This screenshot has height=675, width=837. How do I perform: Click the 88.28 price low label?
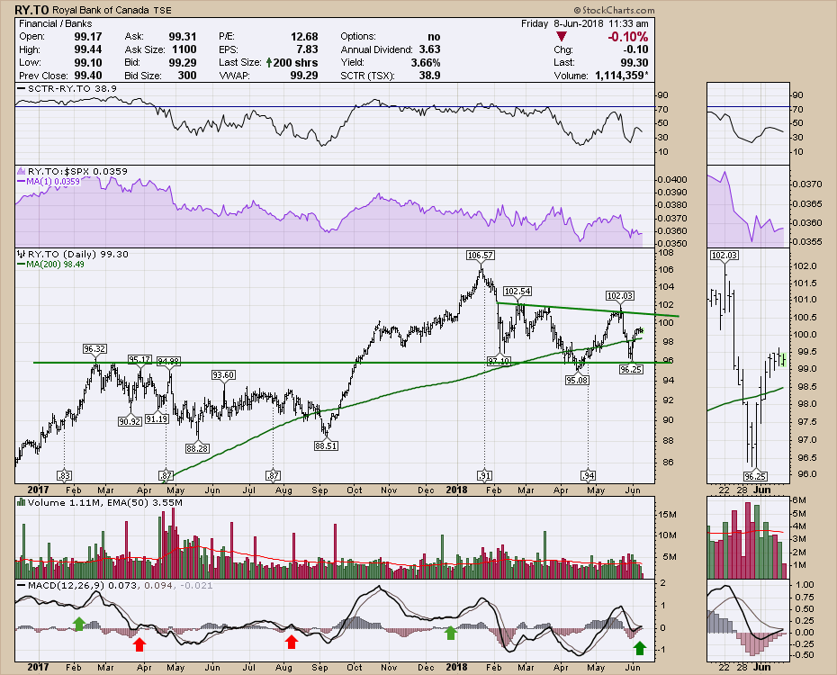(x=197, y=448)
